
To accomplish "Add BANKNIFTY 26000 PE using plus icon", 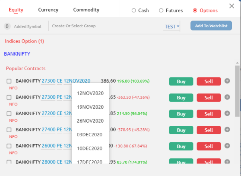I will click(227, 146).
